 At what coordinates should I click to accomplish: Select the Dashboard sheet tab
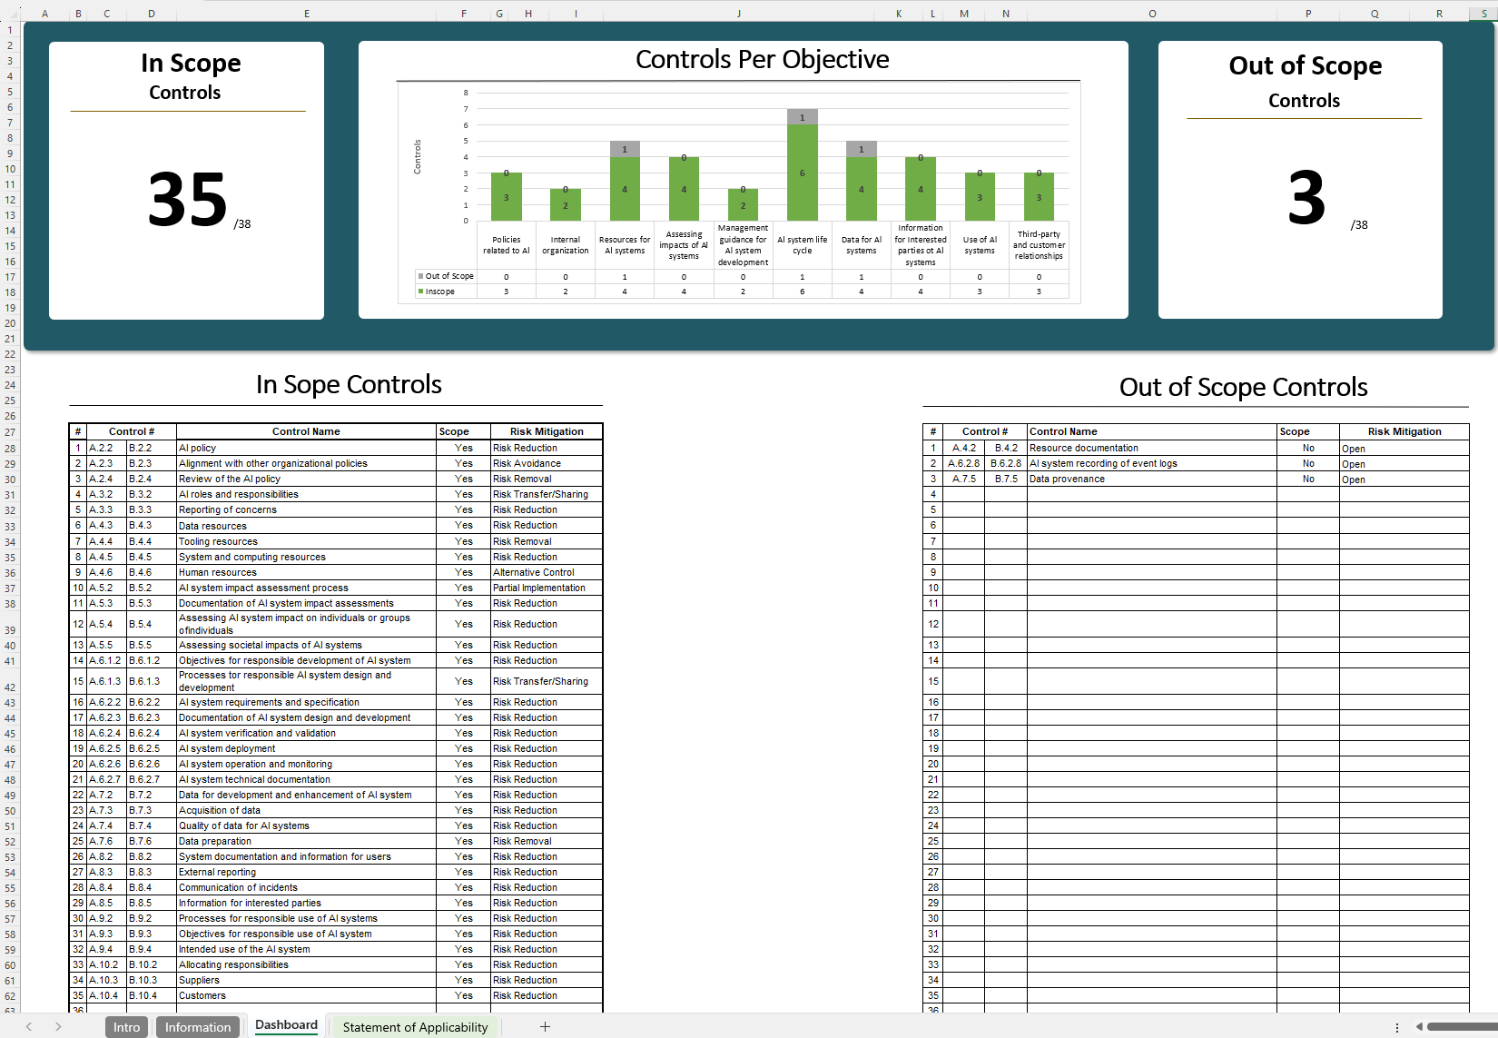pos(286,1025)
